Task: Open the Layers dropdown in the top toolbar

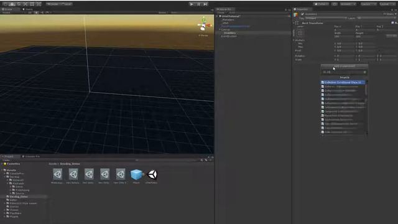Action: coord(369,4)
